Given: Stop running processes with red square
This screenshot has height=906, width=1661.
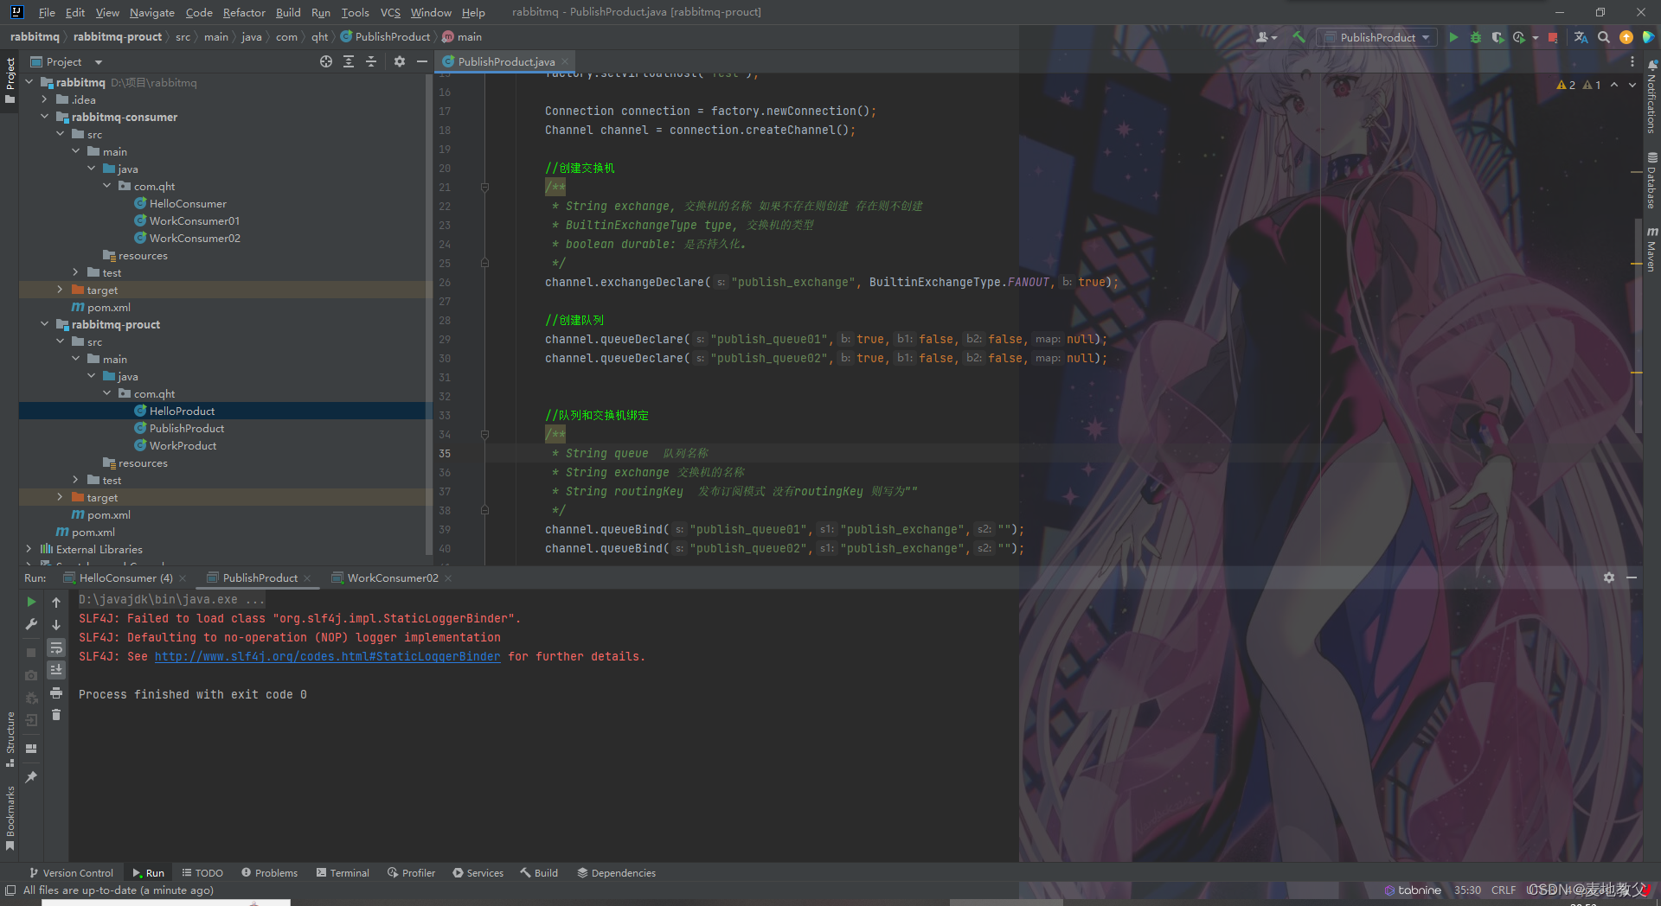Looking at the screenshot, I should click(x=1553, y=37).
